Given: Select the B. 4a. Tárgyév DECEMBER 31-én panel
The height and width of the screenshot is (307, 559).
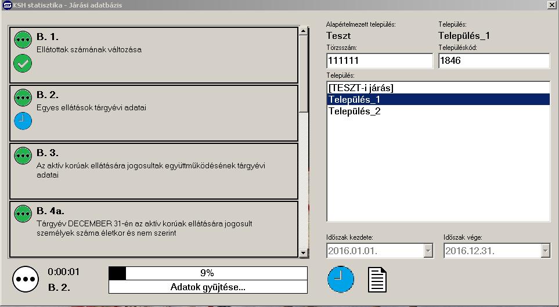Looking at the screenshot, I should pyautogui.click(x=154, y=229).
